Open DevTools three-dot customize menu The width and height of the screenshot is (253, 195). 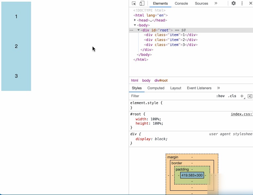click(242, 3)
